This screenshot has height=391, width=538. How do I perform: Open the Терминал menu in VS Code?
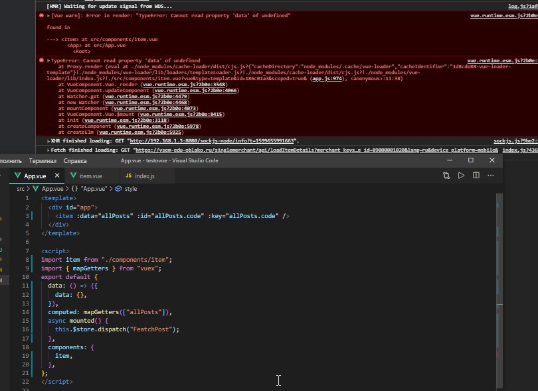pyautogui.click(x=43, y=160)
